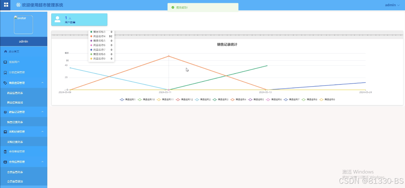405x188 pixels.
Task: Click the system logo icon beside the title
Action: click(x=18, y=5)
